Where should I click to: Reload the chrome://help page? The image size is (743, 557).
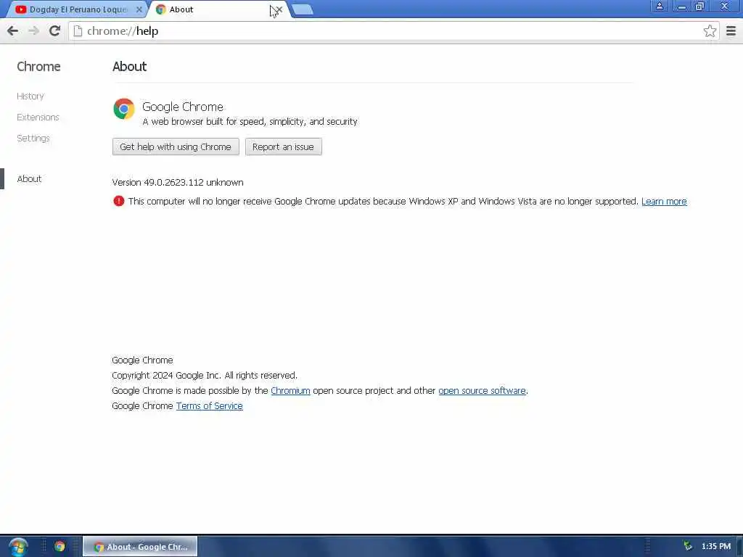[54, 31]
